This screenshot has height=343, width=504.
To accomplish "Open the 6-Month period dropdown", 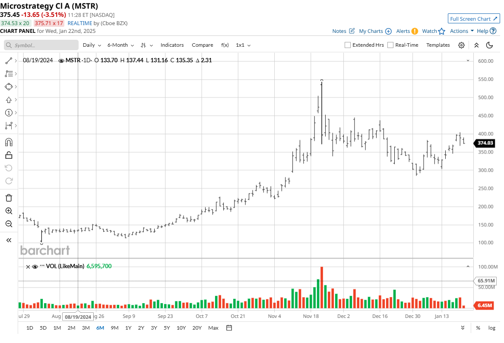I will pos(120,45).
